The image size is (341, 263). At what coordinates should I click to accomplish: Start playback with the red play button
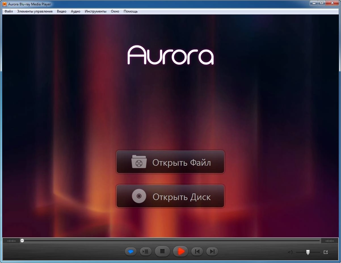click(x=180, y=251)
